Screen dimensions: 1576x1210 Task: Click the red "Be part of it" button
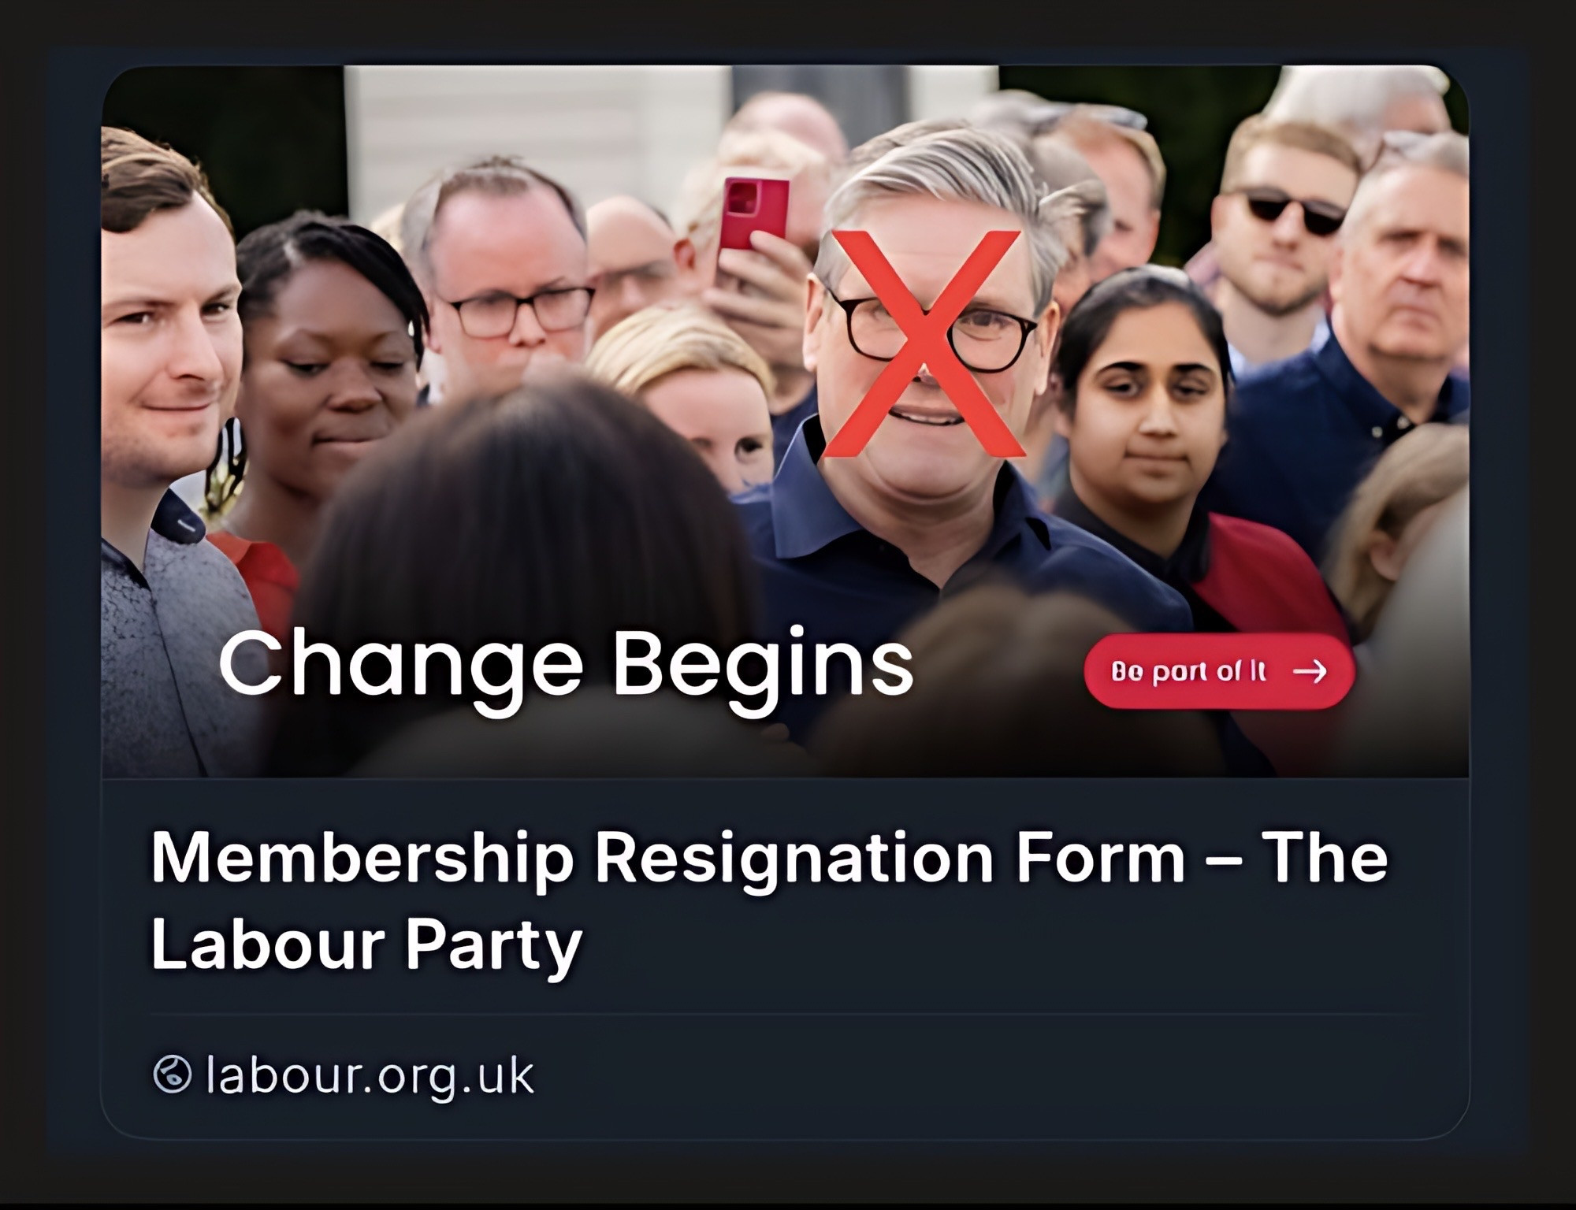1219,671
